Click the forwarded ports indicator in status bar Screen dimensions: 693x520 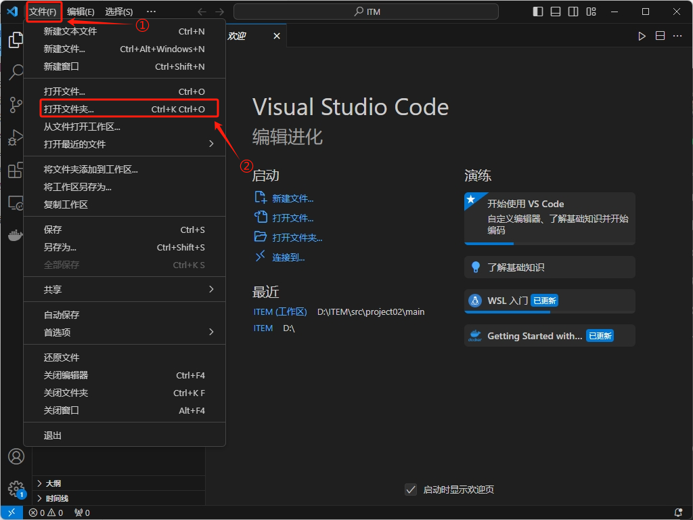point(82,513)
